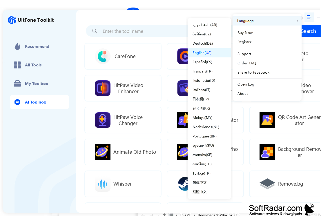The image size is (321, 223).
Task: Click the Recommend flame icon
Action: (x=17, y=46)
